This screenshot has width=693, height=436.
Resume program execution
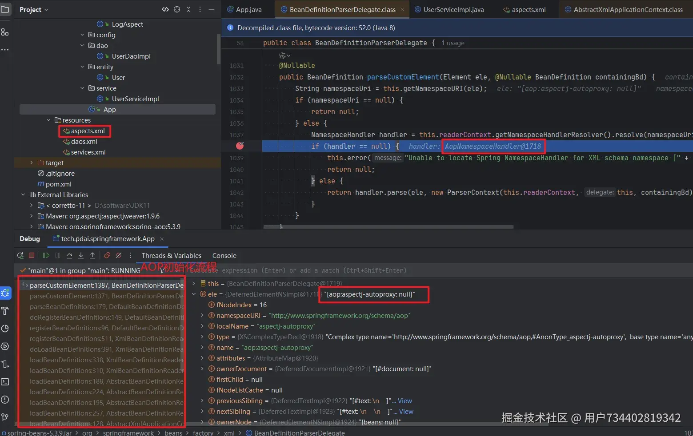[x=46, y=255]
